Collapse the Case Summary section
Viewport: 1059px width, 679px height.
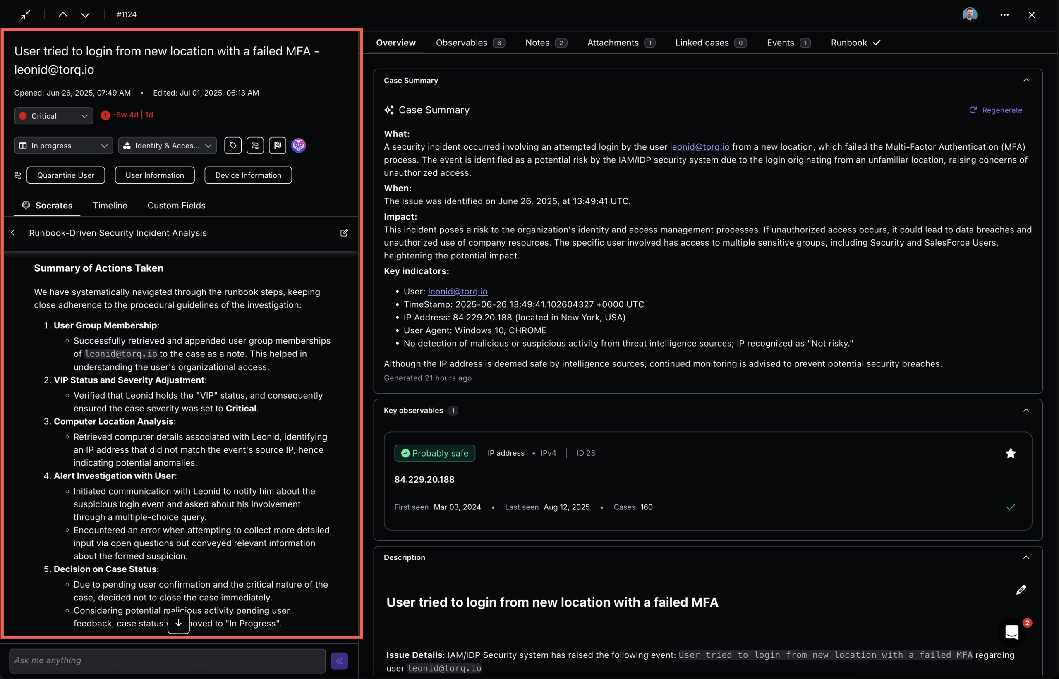(1026, 80)
